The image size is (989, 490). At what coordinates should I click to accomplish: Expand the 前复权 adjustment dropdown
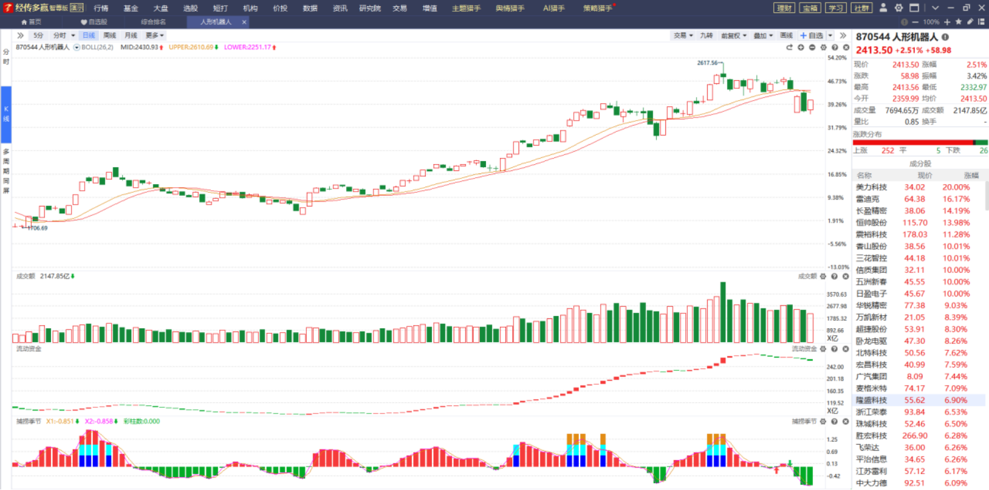click(733, 35)
